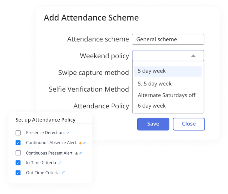Viewport: 228px width, 194px height.
Task: Click the orange bell icon for Continuous Absence Alert
Action: point(81,143)
